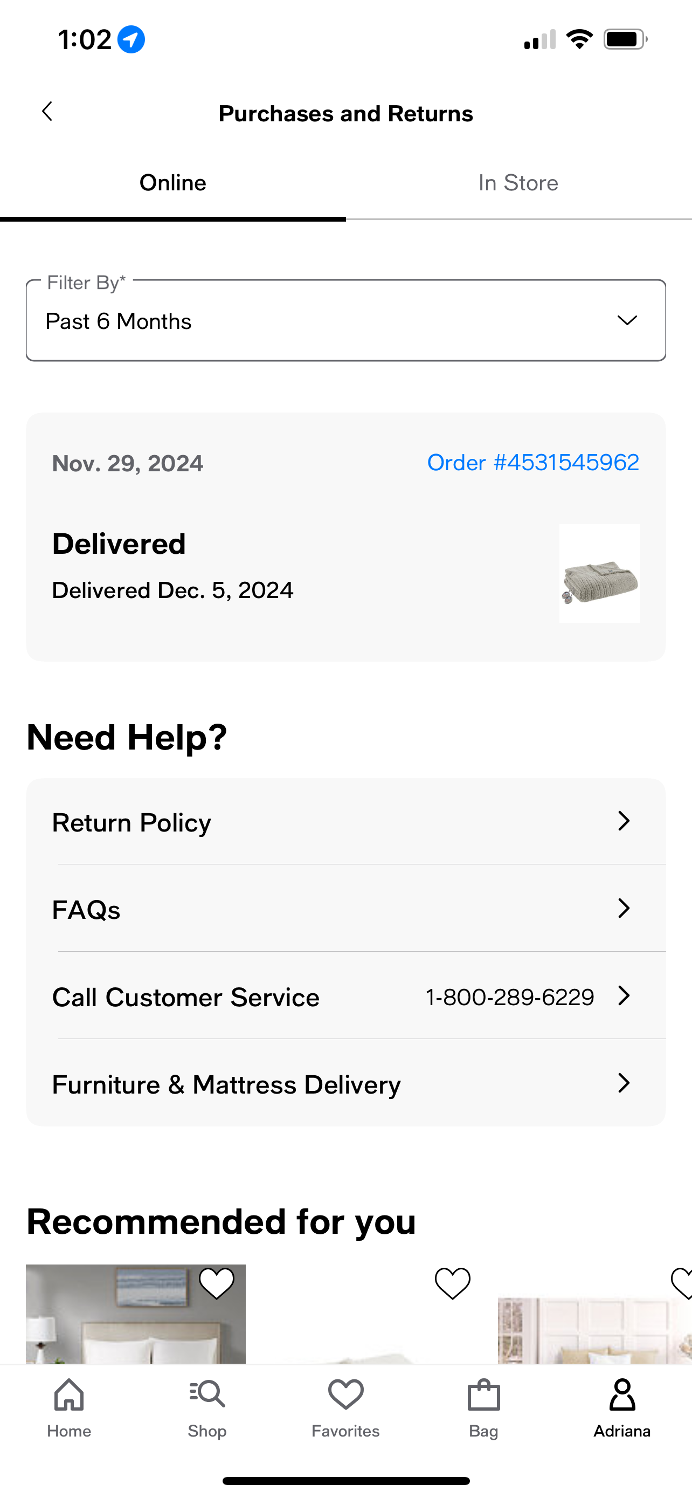Open the Home tab icon
The height and width of the screenshot is (1498, 692).
pos(69,1394)
